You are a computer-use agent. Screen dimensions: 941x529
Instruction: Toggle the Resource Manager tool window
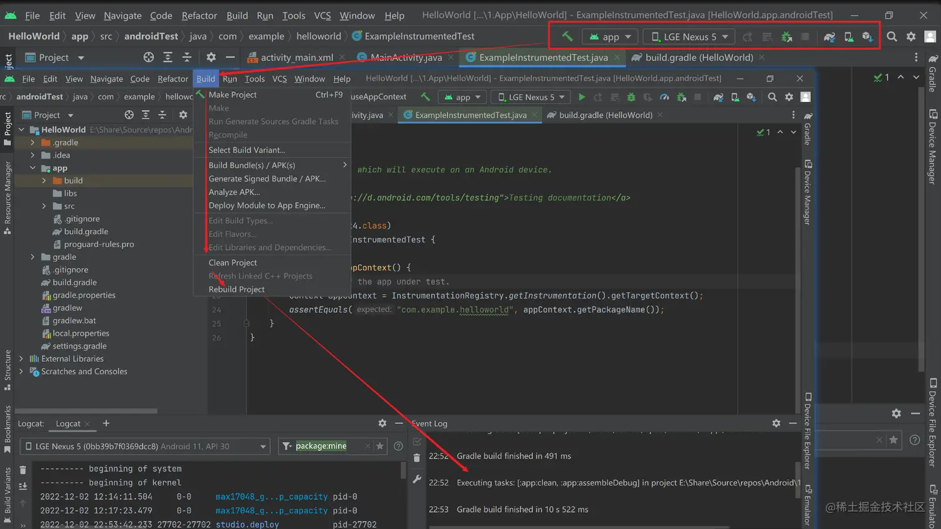click(x=7, y=198)
